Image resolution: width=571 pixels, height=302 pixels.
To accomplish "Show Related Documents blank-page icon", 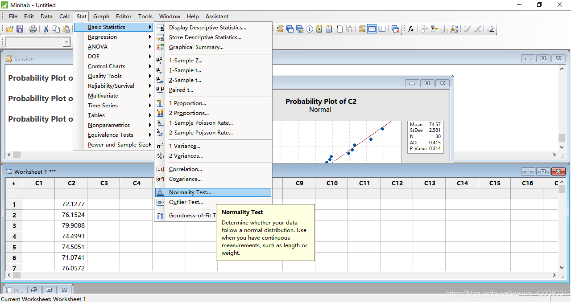I will (339, 29).
